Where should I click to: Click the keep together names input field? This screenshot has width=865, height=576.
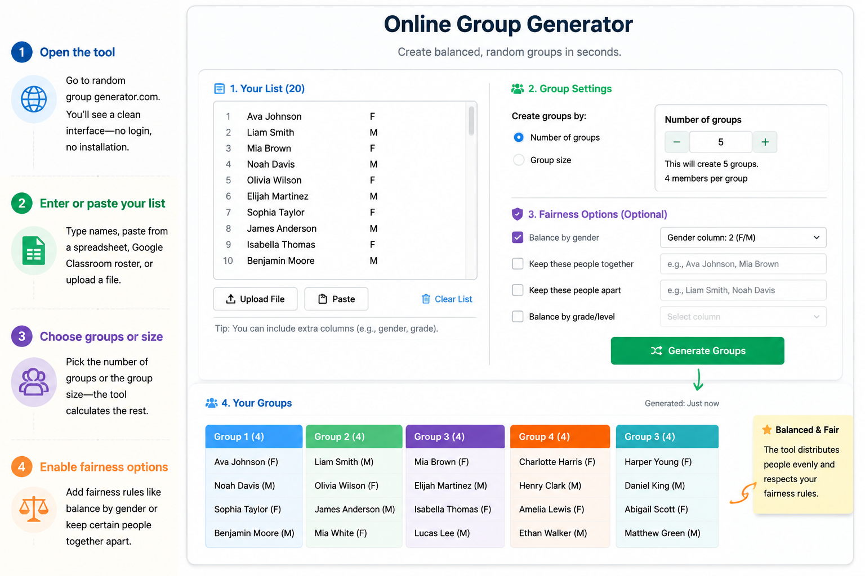(743, 264)
